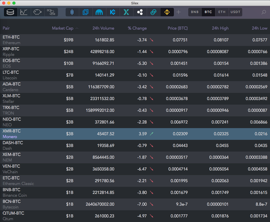Sort by 24h Volume column
This screenshot has width=270, height=222.
pyautogui.click(x=103, y=28)
